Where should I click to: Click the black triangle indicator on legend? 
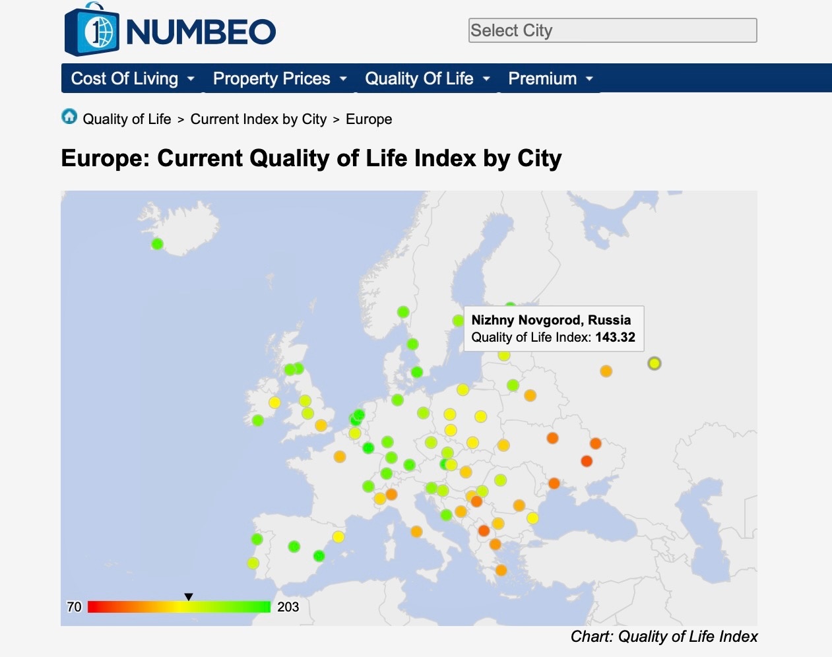(189, 597)
